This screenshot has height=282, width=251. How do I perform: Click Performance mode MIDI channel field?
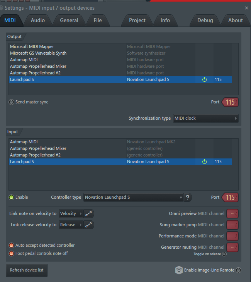(x=232, y=236)
